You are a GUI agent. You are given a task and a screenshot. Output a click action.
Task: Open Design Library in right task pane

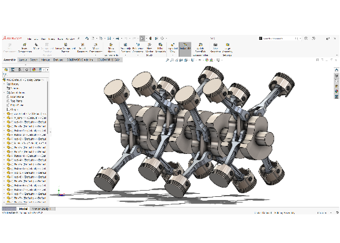click(336, 75)
